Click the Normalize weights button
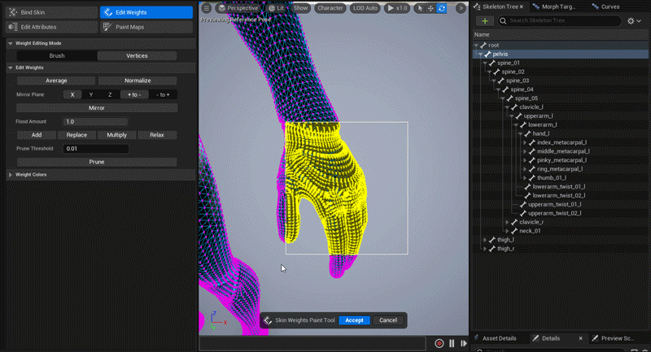The image size is (651, 352). pyautogui.click(x=138, y=80)
